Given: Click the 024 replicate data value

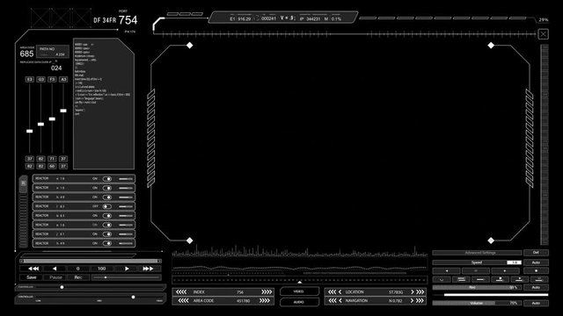Looking at the screenshot, I should pos(56,68).
